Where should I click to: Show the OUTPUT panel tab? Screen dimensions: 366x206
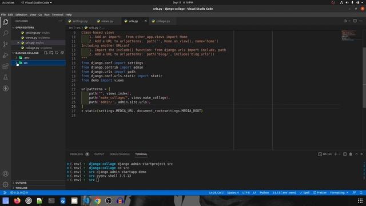99,154
